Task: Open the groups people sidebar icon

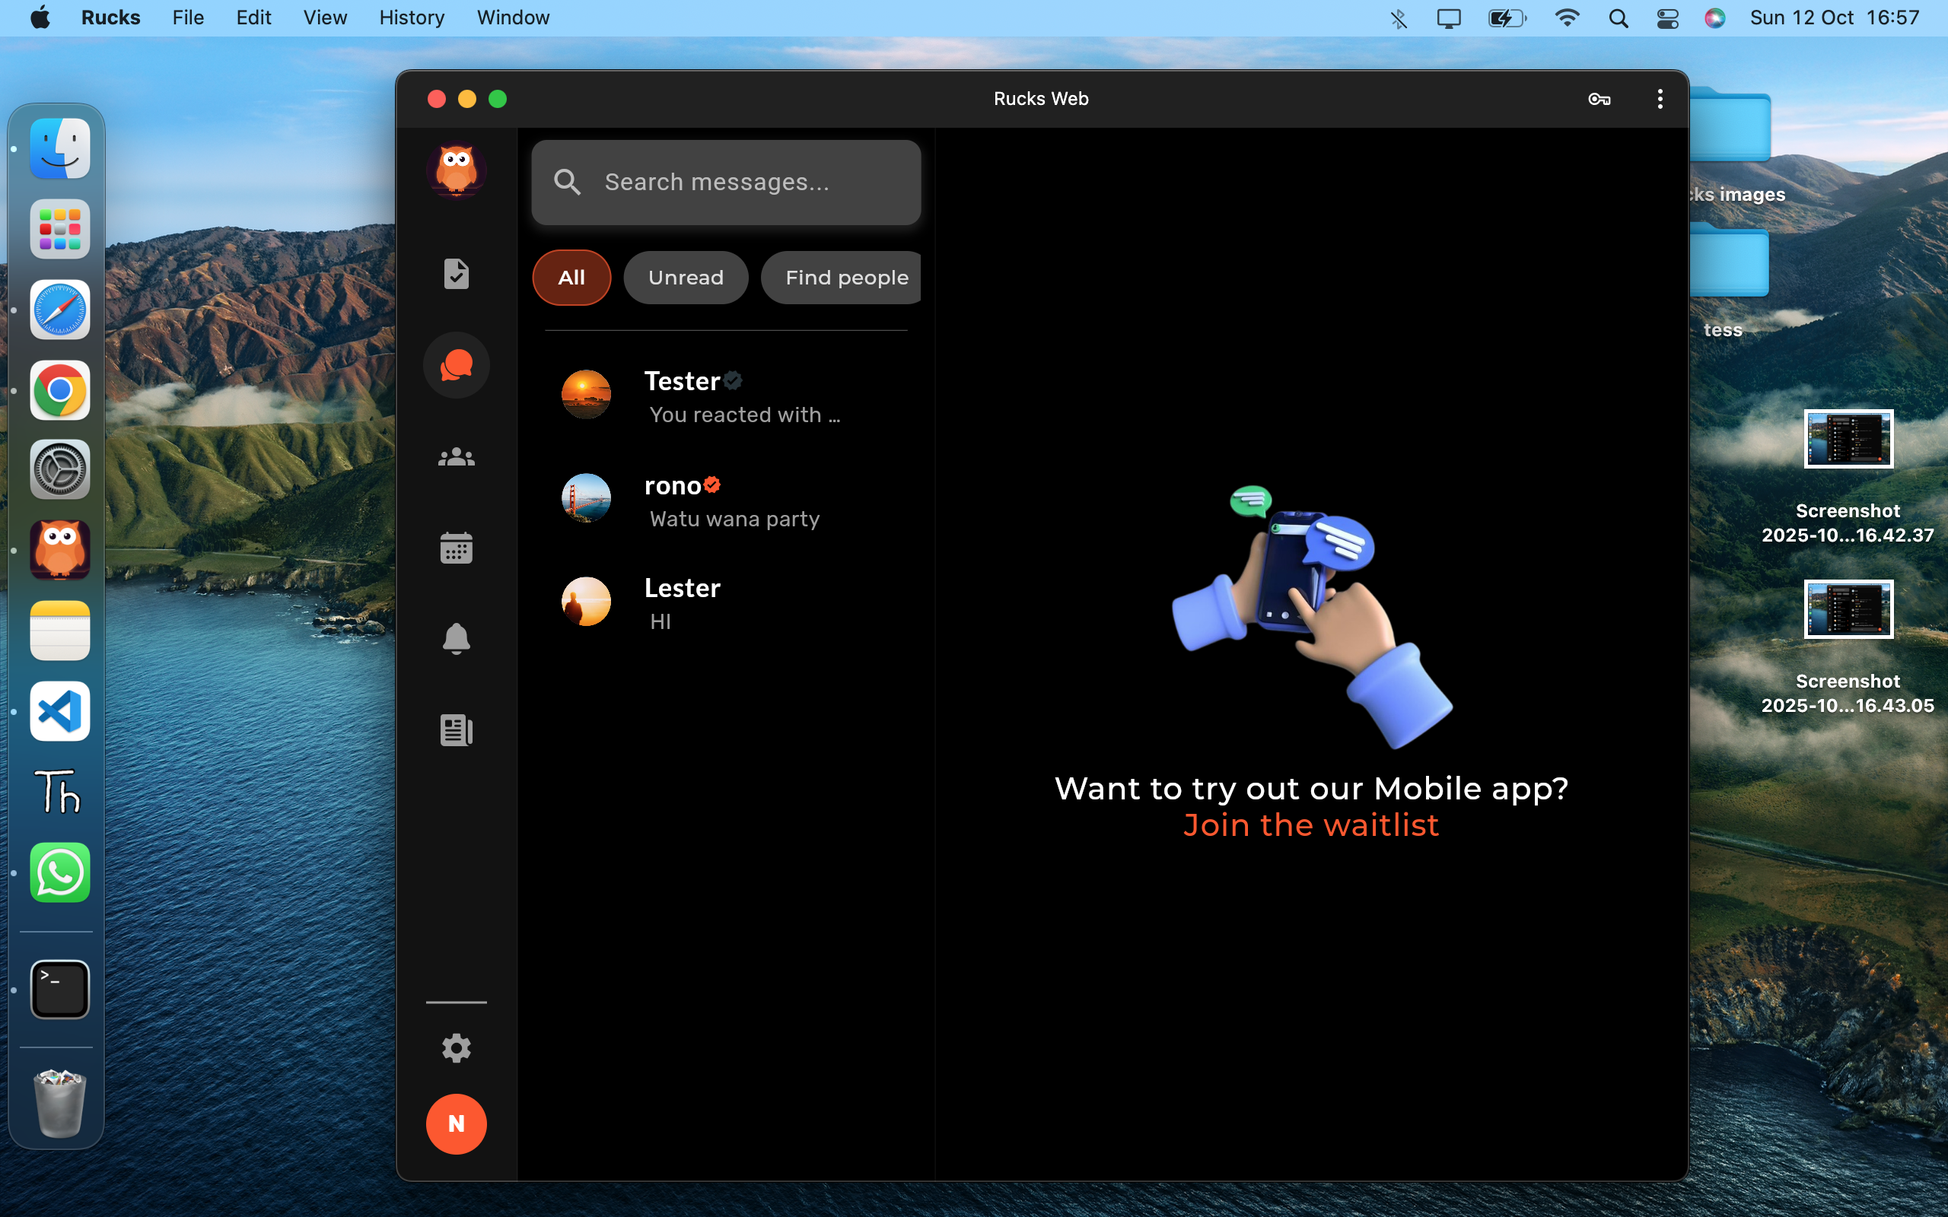Action: (456, 457)
